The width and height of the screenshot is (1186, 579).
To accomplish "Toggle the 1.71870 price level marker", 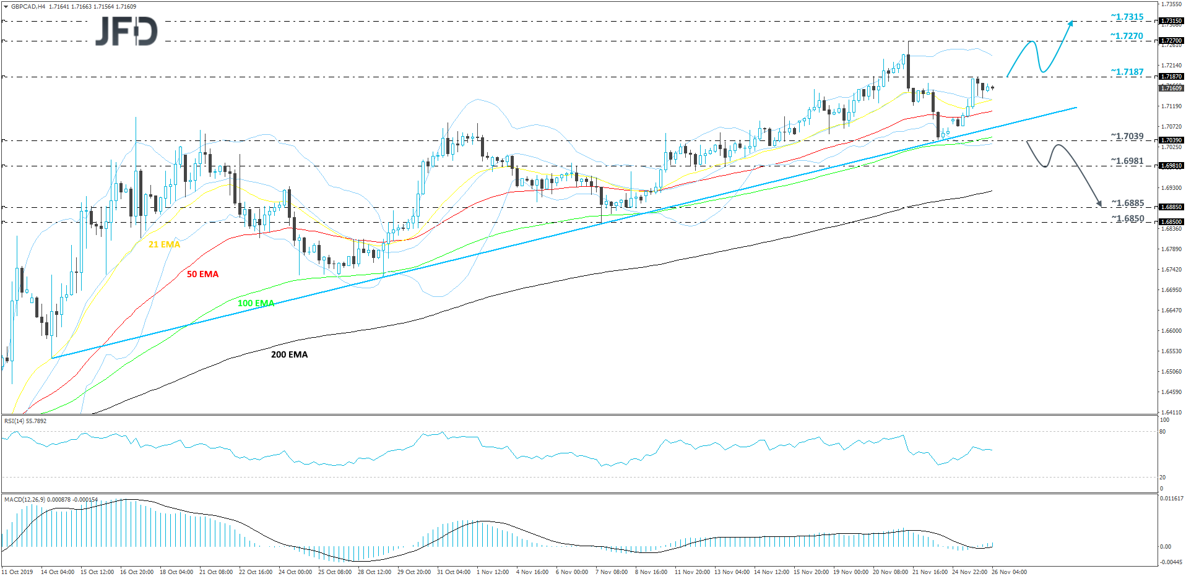I will coord(1169,77).
